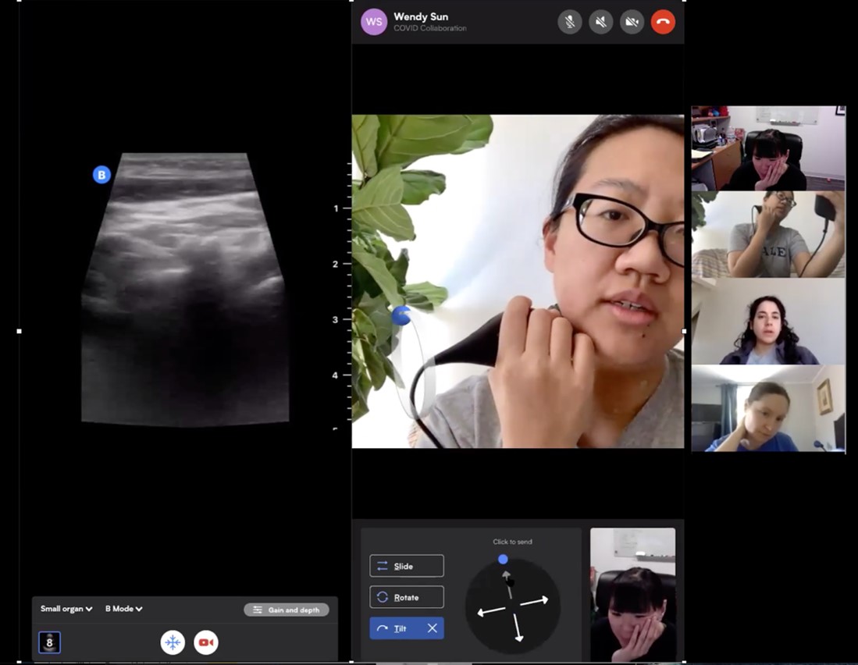Image resolution: width=858 pixels, height=665 pixels.
Task: Hang up the call
Action: point(662,22)
